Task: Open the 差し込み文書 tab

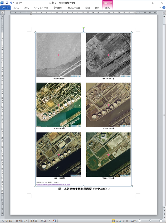Action: [x=74, y=8]
